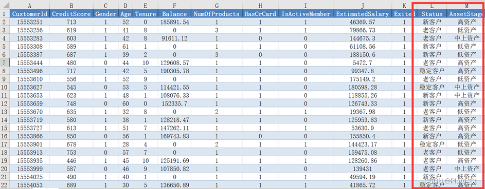Click salary value 144675.3
The height and width of the screenshot is (189, 485).
363,38
